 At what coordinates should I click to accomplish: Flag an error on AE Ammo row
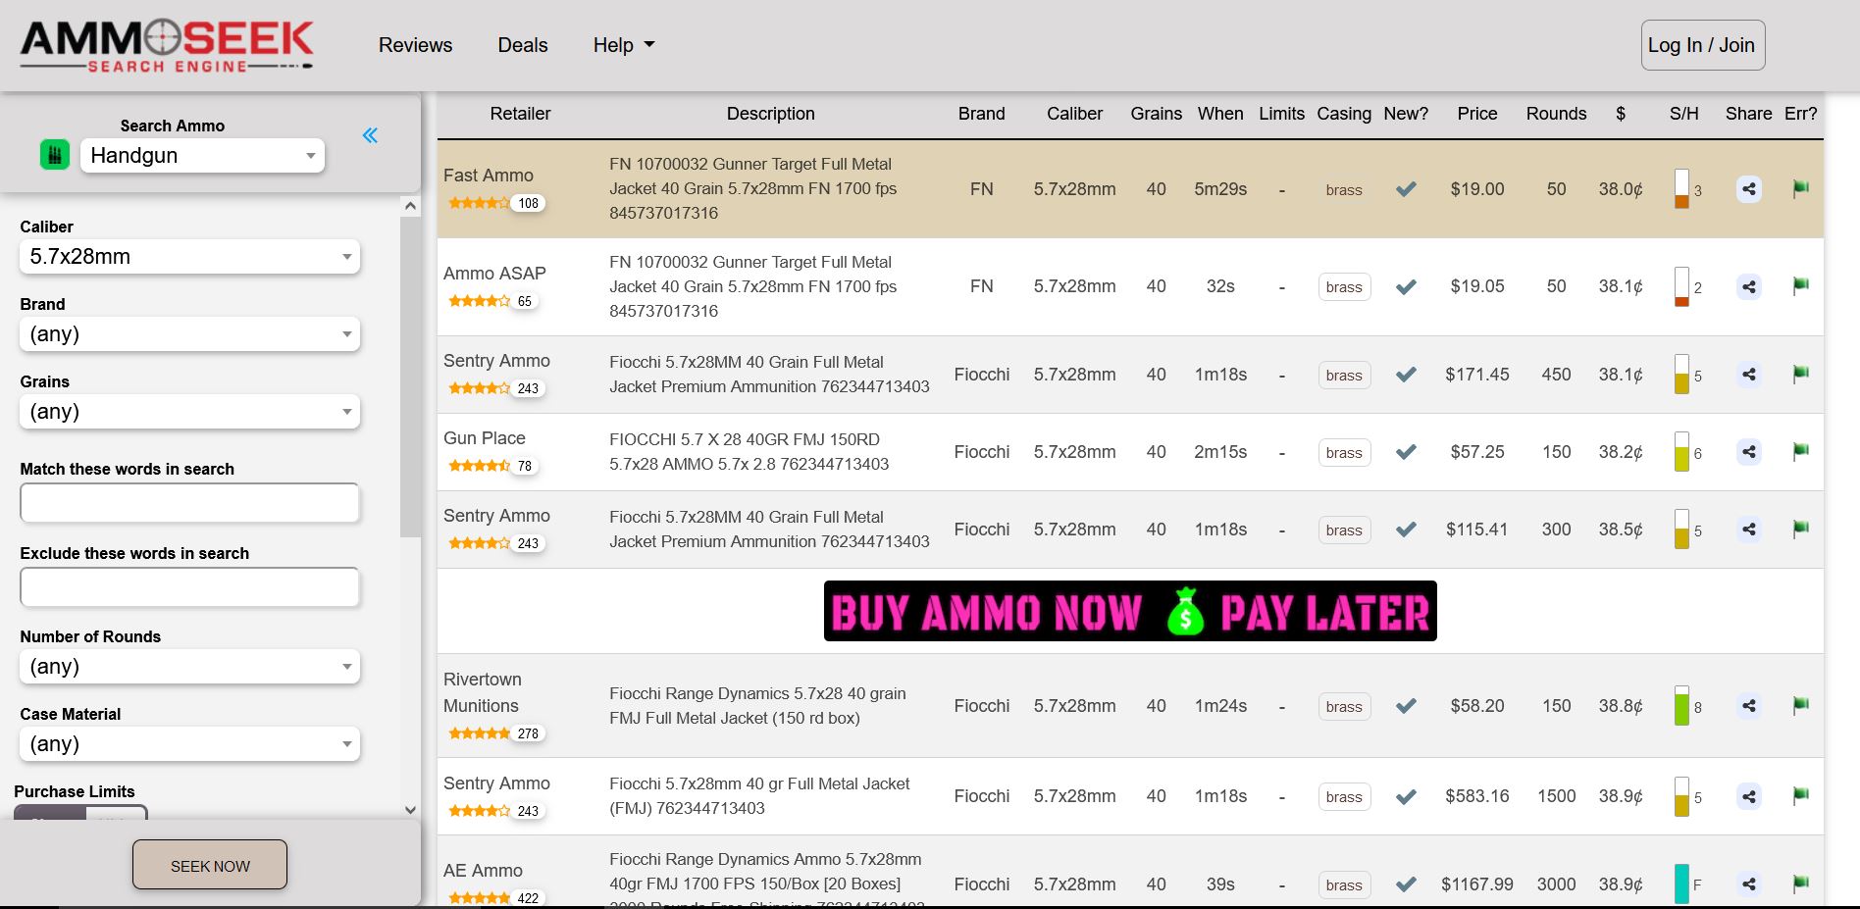click(x=1800, y=884)
